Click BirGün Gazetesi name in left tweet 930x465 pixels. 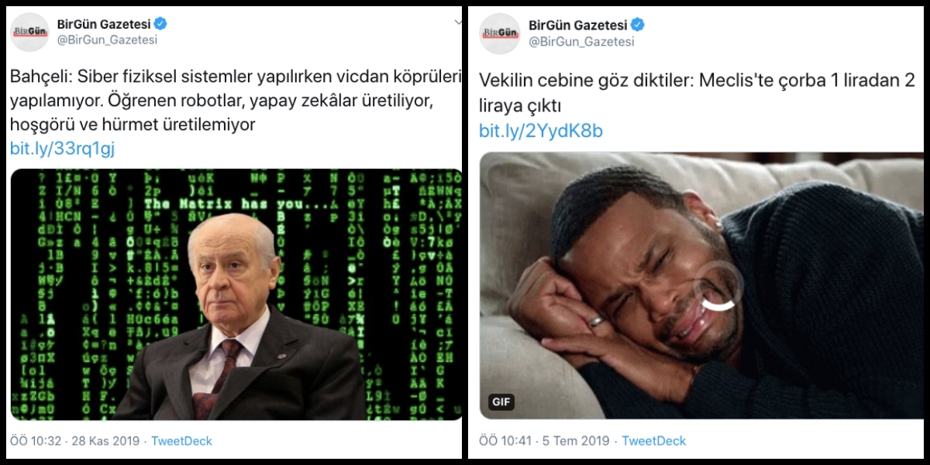click(x=104, y=24)
